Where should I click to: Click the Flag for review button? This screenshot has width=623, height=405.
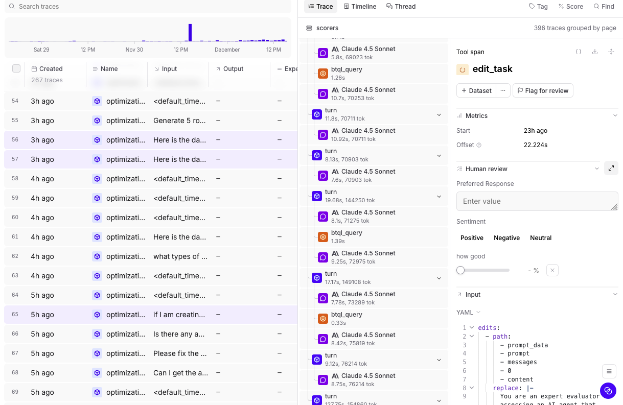coord(543,90)
